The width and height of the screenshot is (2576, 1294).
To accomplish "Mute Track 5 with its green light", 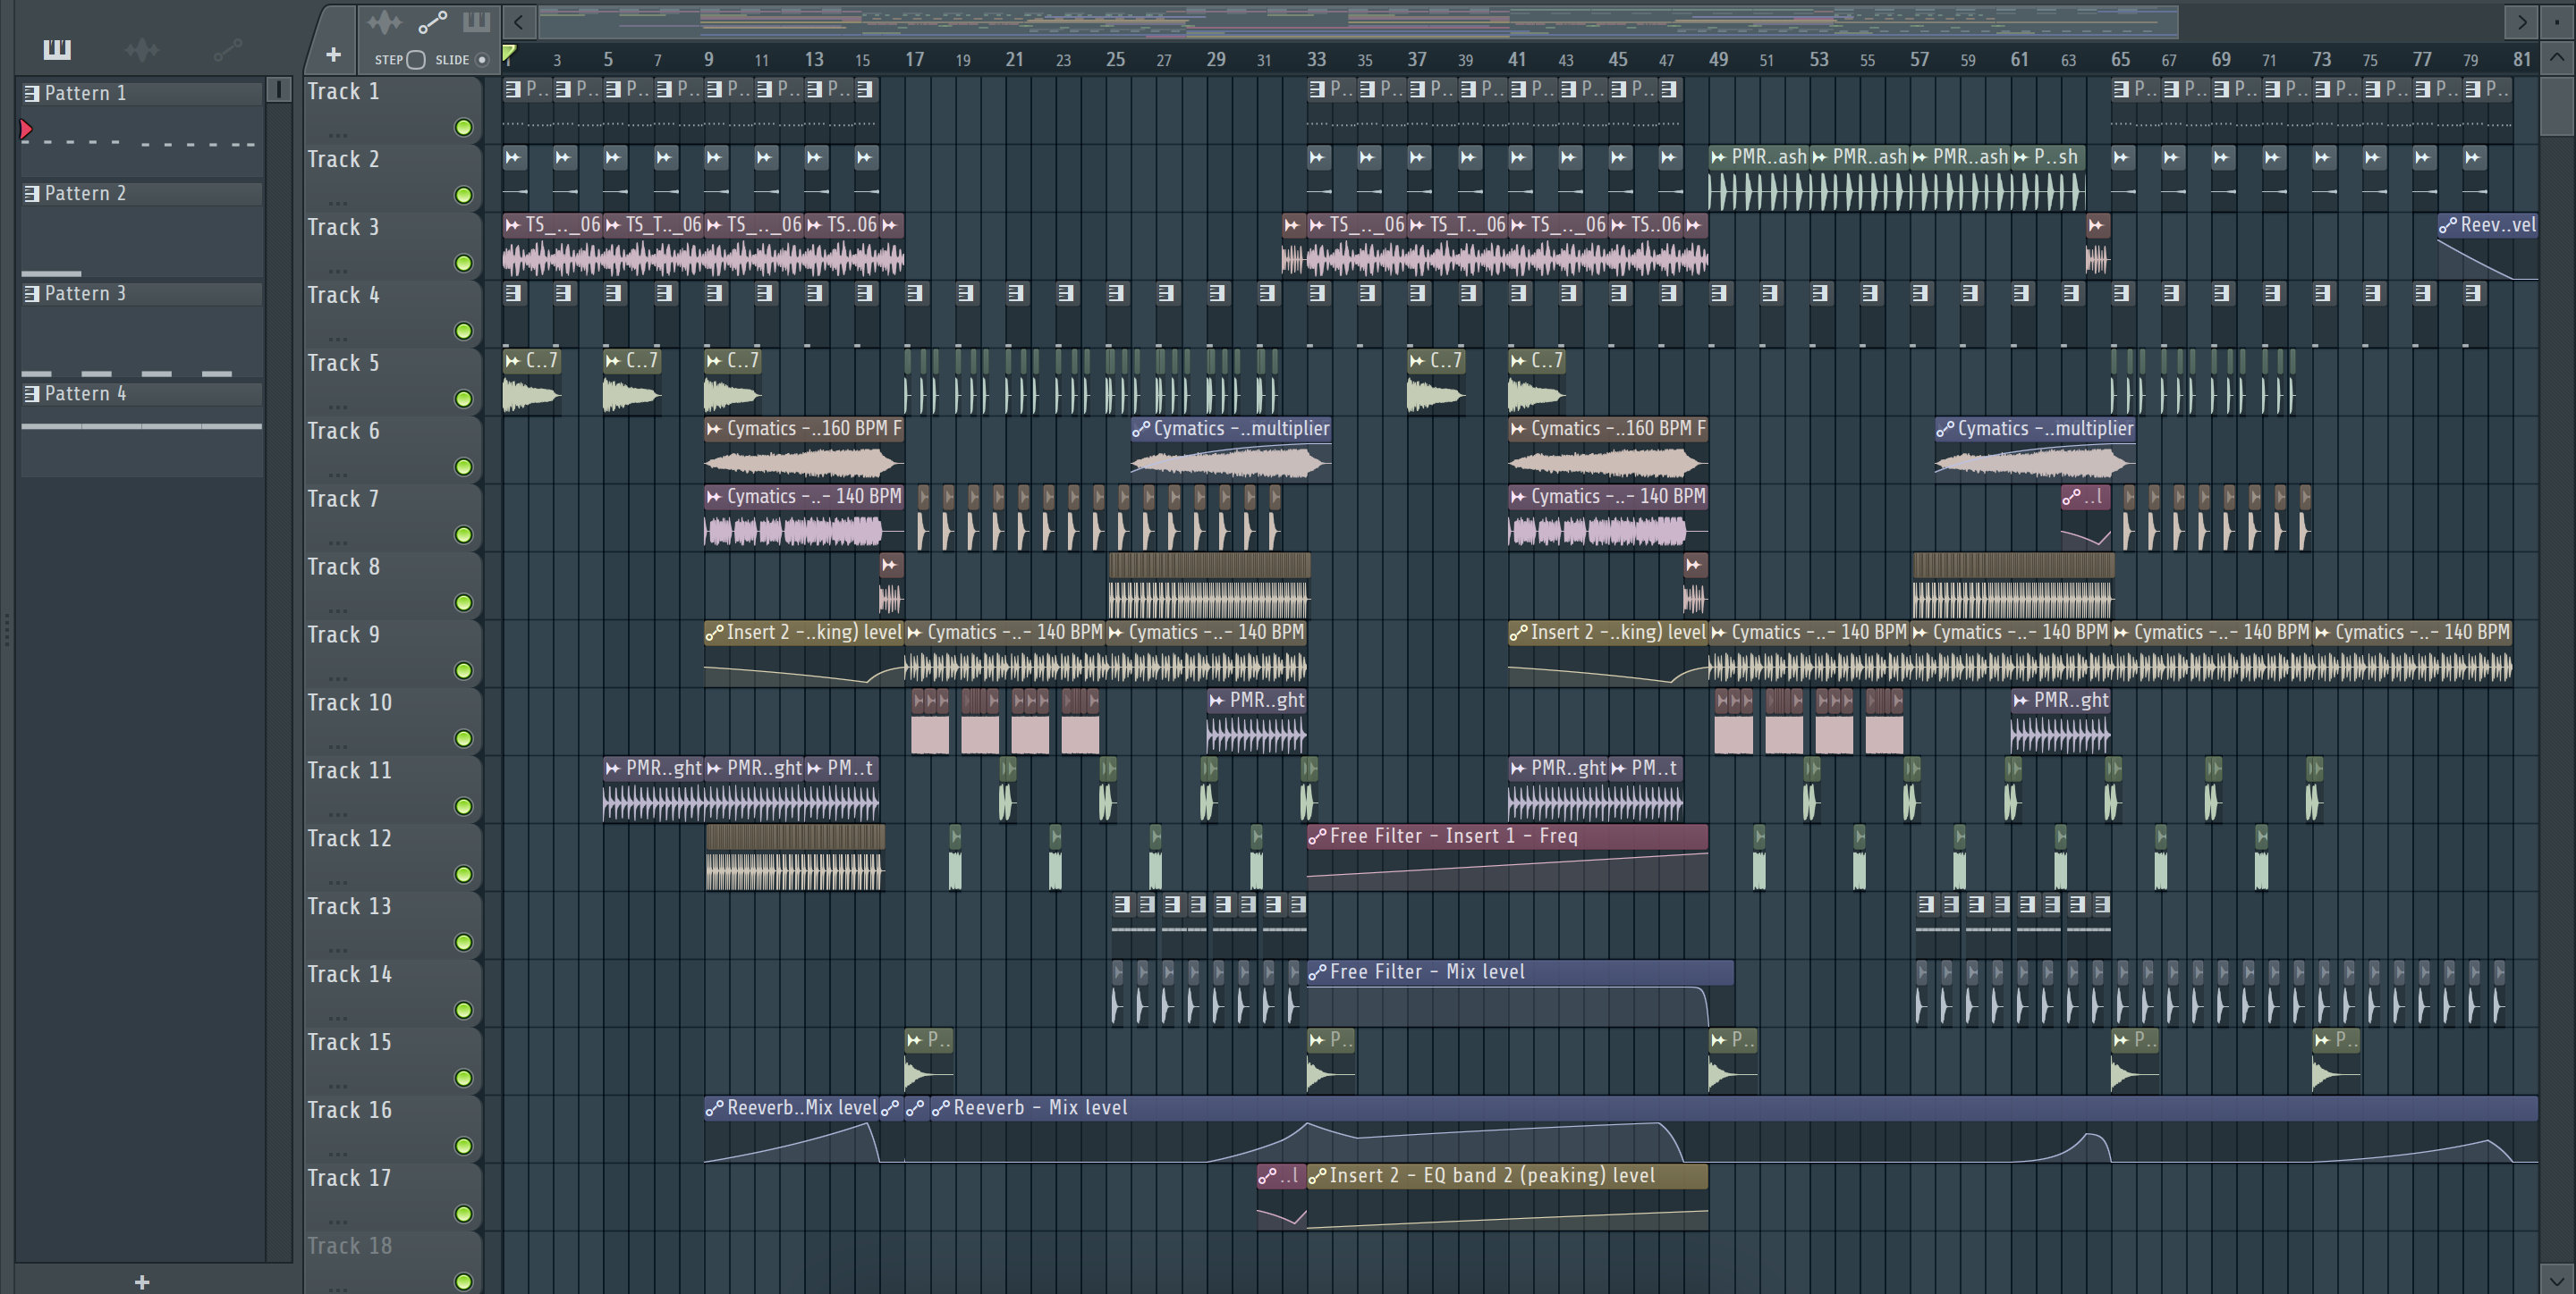I will tap(463, 399).
